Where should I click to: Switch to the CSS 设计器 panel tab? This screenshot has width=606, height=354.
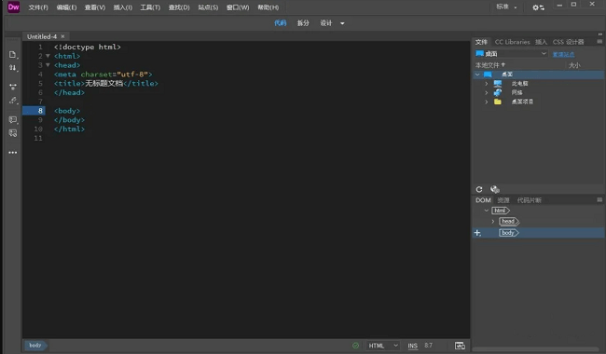pyautogui.click(x=568, y=42)
